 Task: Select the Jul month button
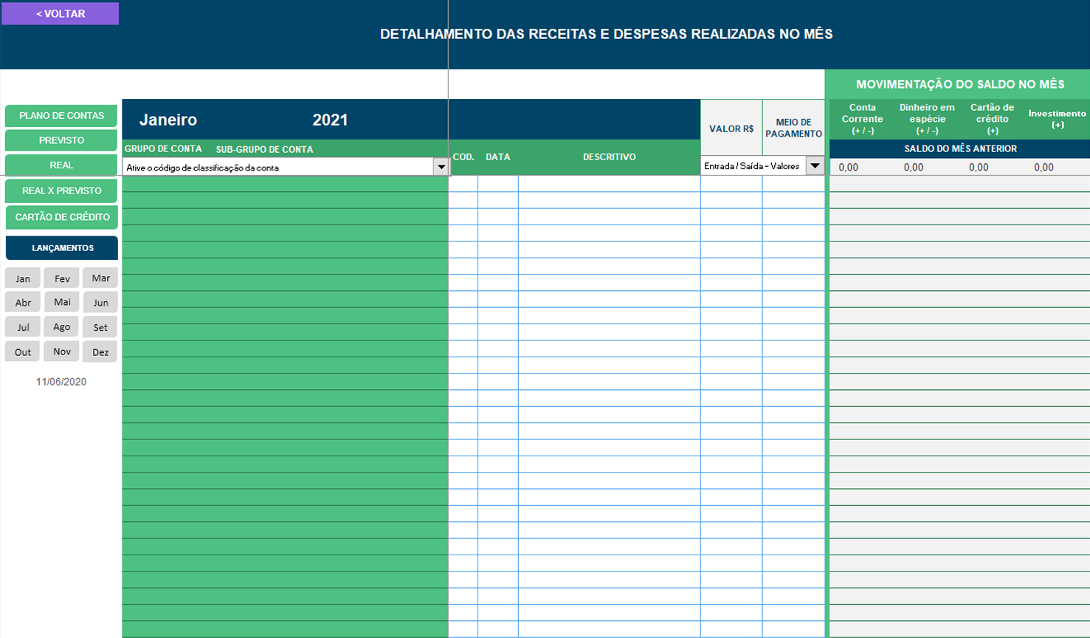pos(22,326)
